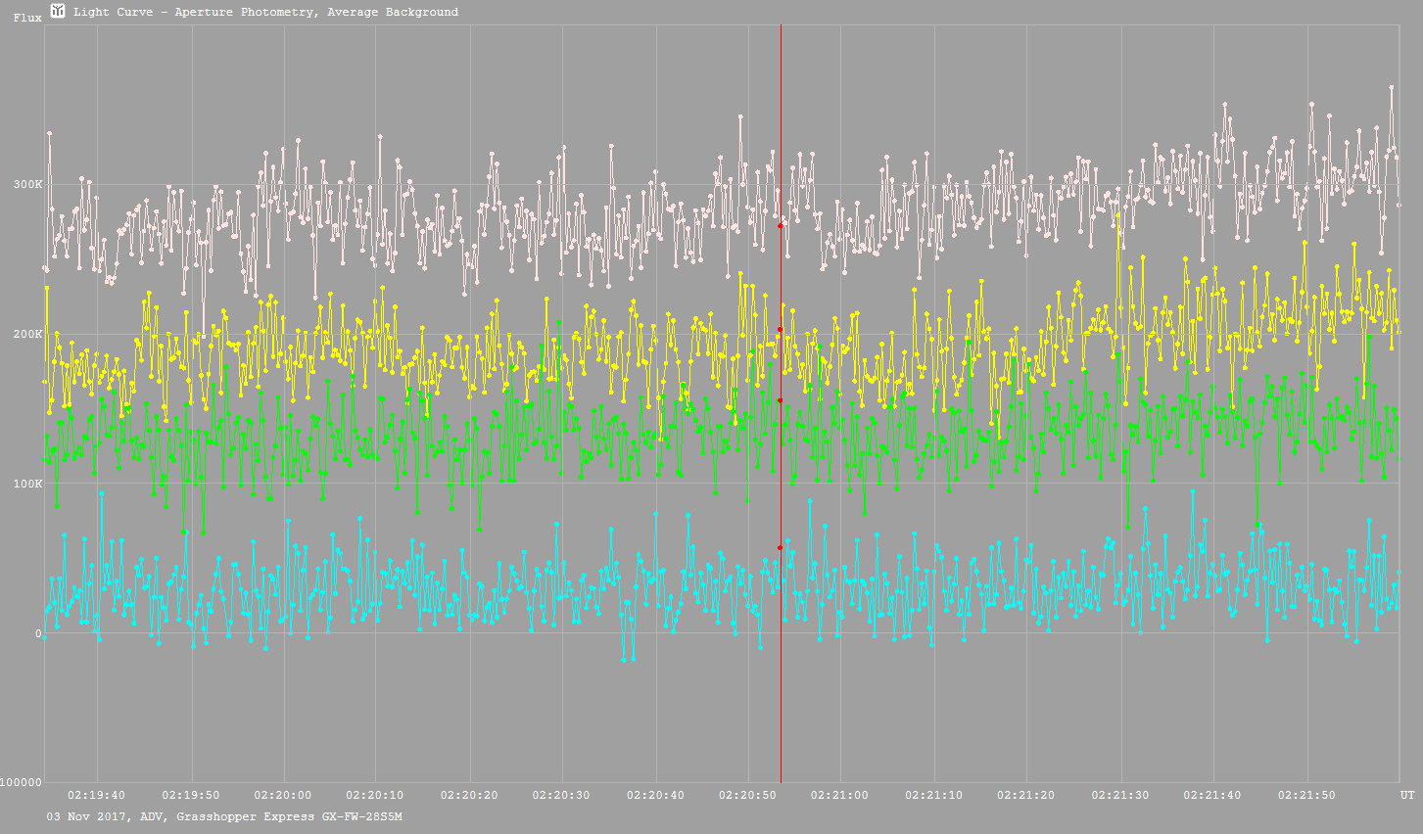Screen dimensions: 1423x834
Task: Click the 03 Nov 2017 Grasshopper Express footer text
Action: [224, 816]
